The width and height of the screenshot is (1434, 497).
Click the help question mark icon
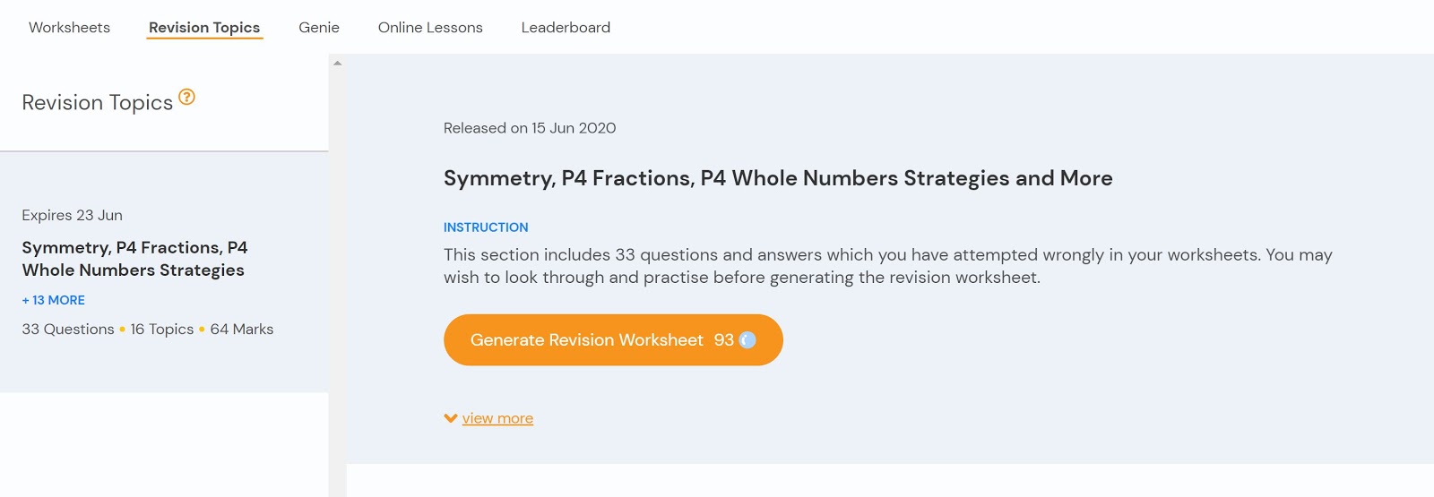186,97
